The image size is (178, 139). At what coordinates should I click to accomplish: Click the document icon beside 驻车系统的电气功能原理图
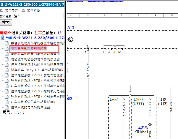click(x=7, y=107)
